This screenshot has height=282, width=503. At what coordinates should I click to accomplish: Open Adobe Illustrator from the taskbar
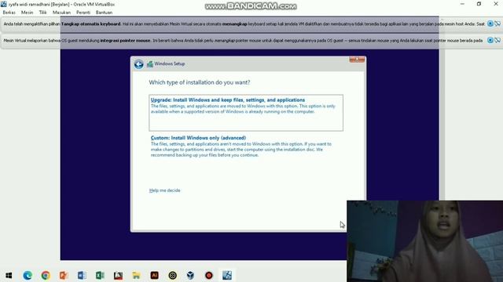tap(154, 275)
